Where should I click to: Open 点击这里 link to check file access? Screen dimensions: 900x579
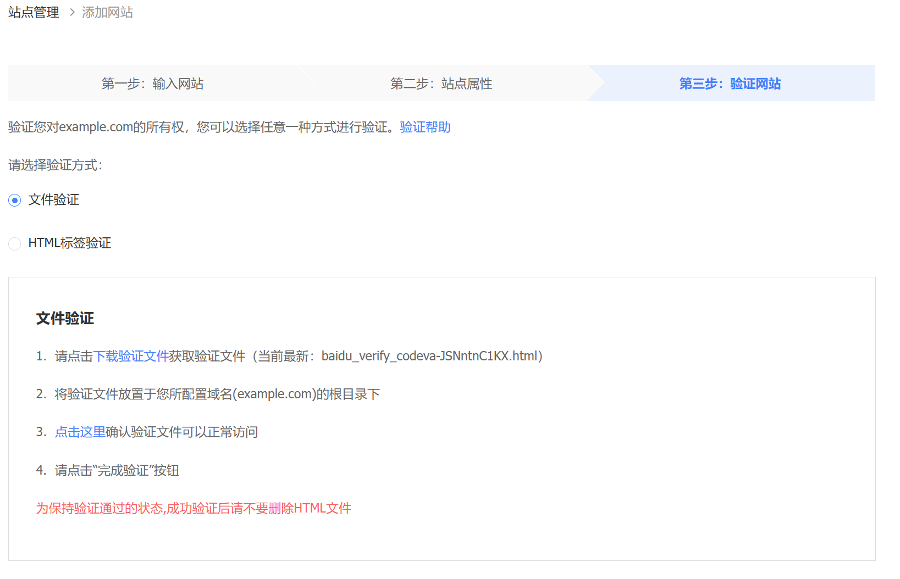pos(80,432)
